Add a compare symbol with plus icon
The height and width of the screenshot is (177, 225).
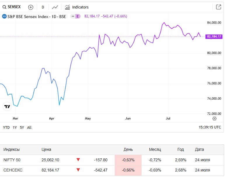click(x=31, y=7)
